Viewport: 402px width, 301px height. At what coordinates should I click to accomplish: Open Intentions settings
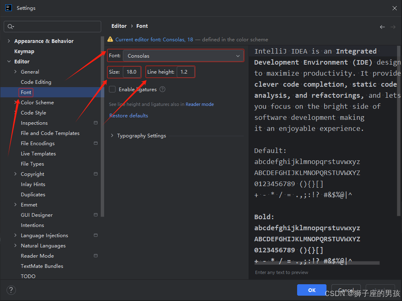(32, 225)
